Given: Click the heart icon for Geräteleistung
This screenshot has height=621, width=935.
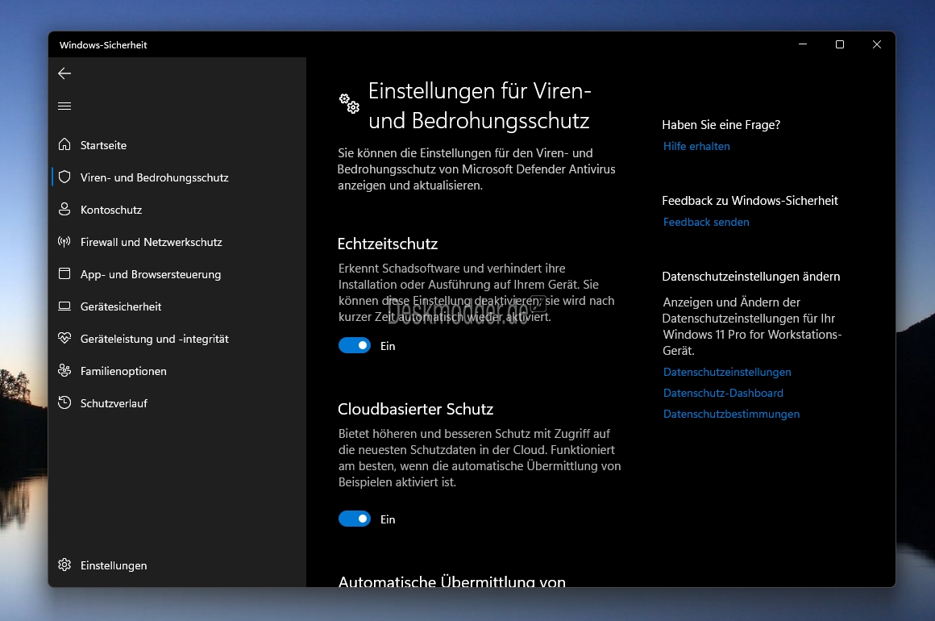Looking at the screenshot, I should (64, 338).
